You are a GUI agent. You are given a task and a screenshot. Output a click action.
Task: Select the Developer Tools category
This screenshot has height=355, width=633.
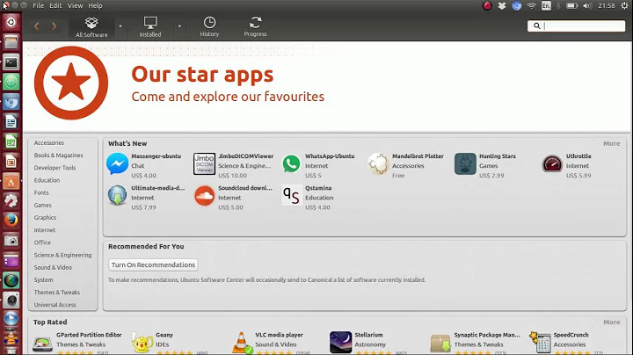click(55, 168)
